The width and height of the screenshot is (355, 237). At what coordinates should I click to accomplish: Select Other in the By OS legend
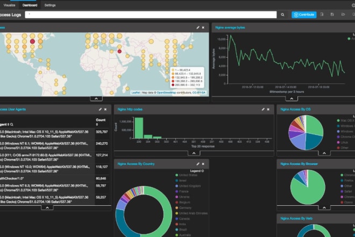[x=344, y=148]
